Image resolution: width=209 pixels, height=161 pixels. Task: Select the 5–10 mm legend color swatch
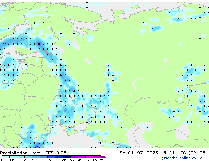click(36, 157)
